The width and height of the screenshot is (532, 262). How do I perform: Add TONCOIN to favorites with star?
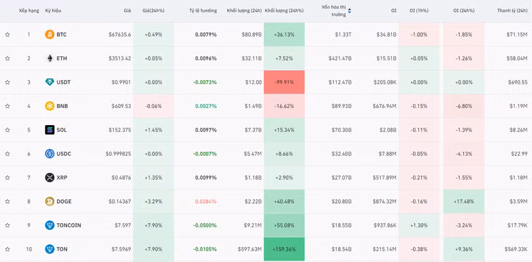(x=7, y=225)
